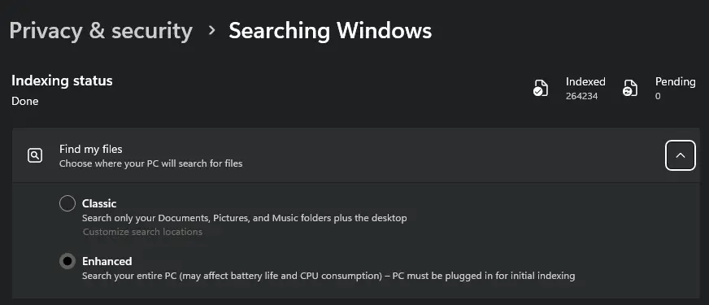Collapse the Find my files section
Viewport: 709px width, 305px height.
coord(680,155)
